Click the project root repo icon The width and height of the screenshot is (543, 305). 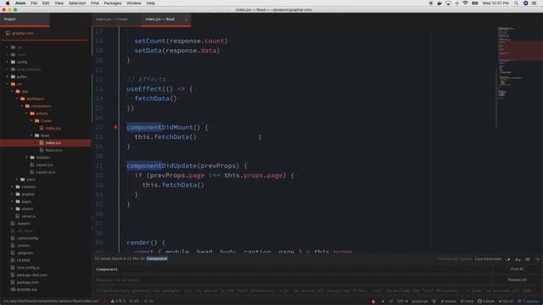coord(8,33)
